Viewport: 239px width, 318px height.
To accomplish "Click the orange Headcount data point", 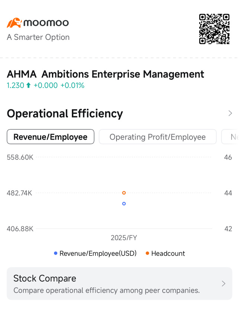I will pos(124,193).
